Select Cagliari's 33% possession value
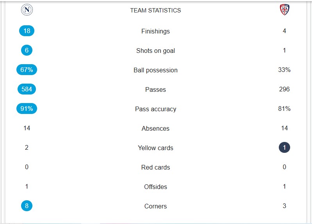Screen dimensions: 312x224 (x=284, y=70)
